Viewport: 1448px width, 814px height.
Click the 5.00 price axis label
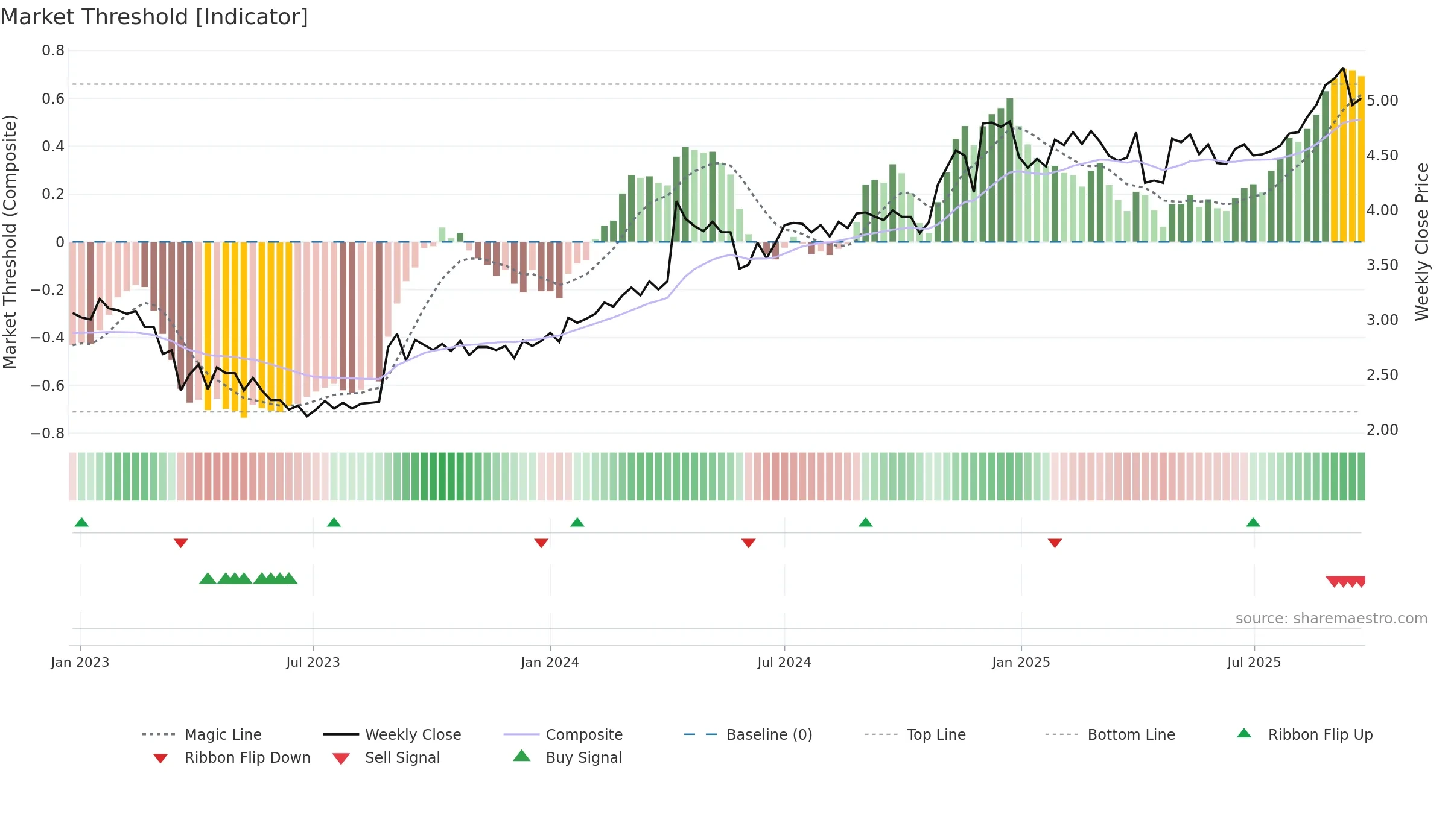click(1382, 101)
